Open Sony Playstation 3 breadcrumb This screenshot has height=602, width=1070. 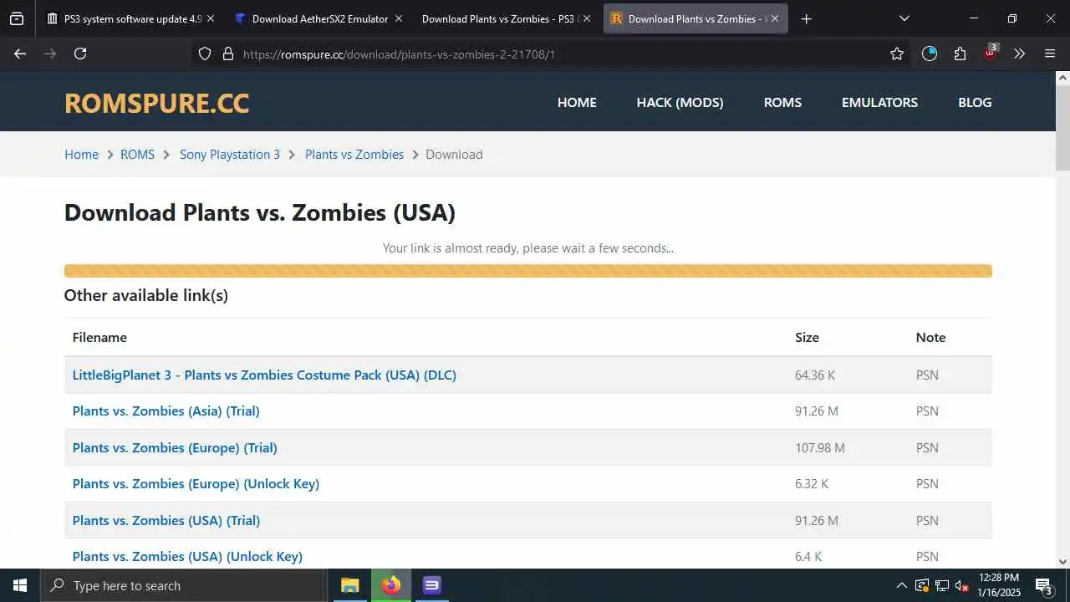point(230,154)
